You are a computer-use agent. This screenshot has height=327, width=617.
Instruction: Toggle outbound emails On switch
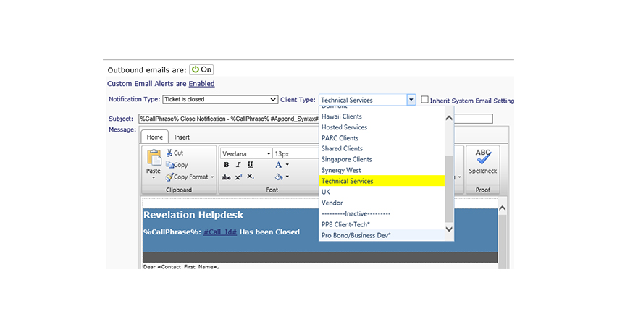click(x=201, y=69)
